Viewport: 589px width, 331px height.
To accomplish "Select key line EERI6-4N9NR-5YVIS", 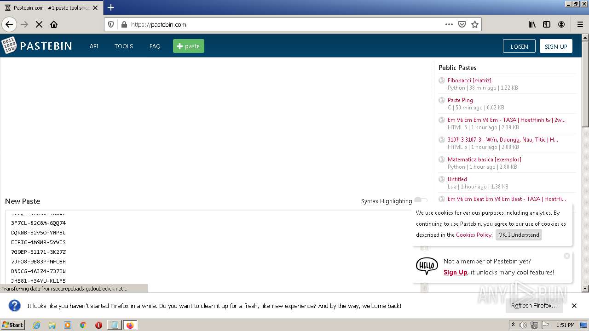I will 38,242.
